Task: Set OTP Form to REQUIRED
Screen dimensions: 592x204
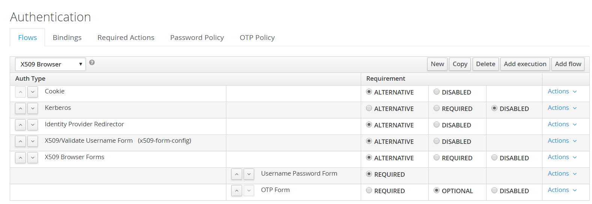Action: point(369,191)
